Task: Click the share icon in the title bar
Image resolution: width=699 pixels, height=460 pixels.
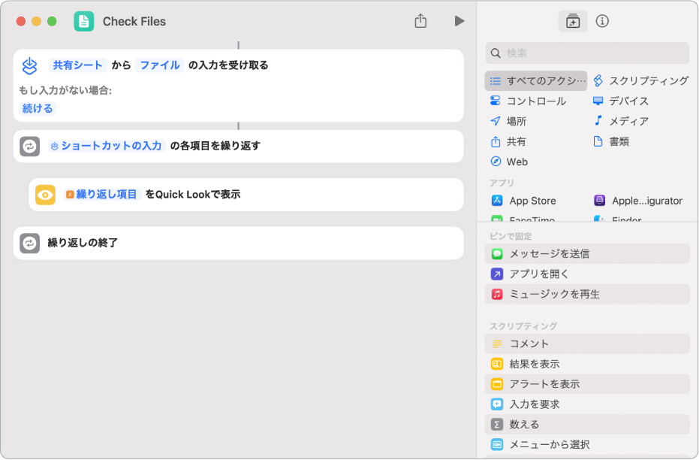Action: (420, 21)
